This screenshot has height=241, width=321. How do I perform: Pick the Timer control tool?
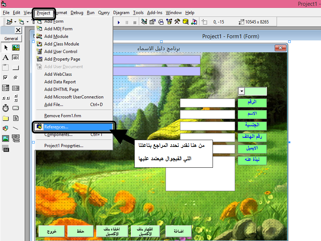(x=6, y=108)
